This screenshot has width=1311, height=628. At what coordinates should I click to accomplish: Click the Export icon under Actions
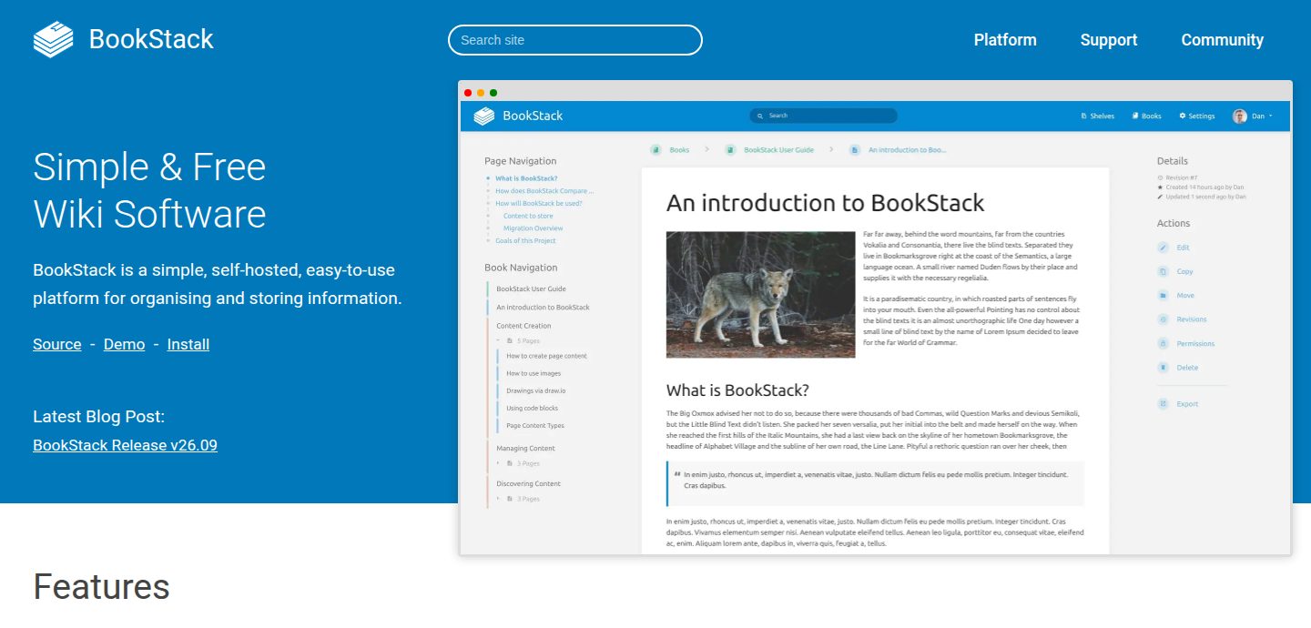[1163, 404]
